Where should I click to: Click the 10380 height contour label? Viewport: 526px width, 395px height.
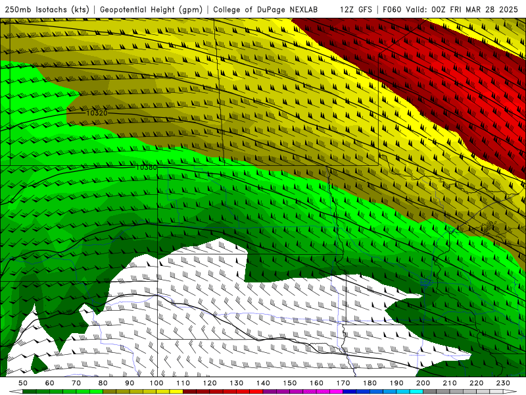pyautogui.click(x=146, y=167)
